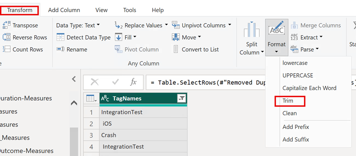The height and width of the screenshot is (156, 356).
Task: Click the Convert to List icon
Action: click(176, 49)
